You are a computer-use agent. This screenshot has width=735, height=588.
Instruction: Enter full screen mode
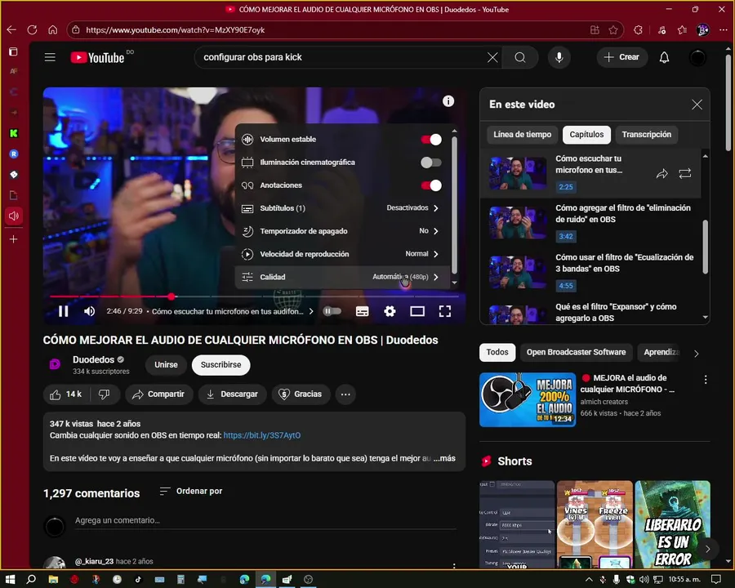tap(445, 311)
